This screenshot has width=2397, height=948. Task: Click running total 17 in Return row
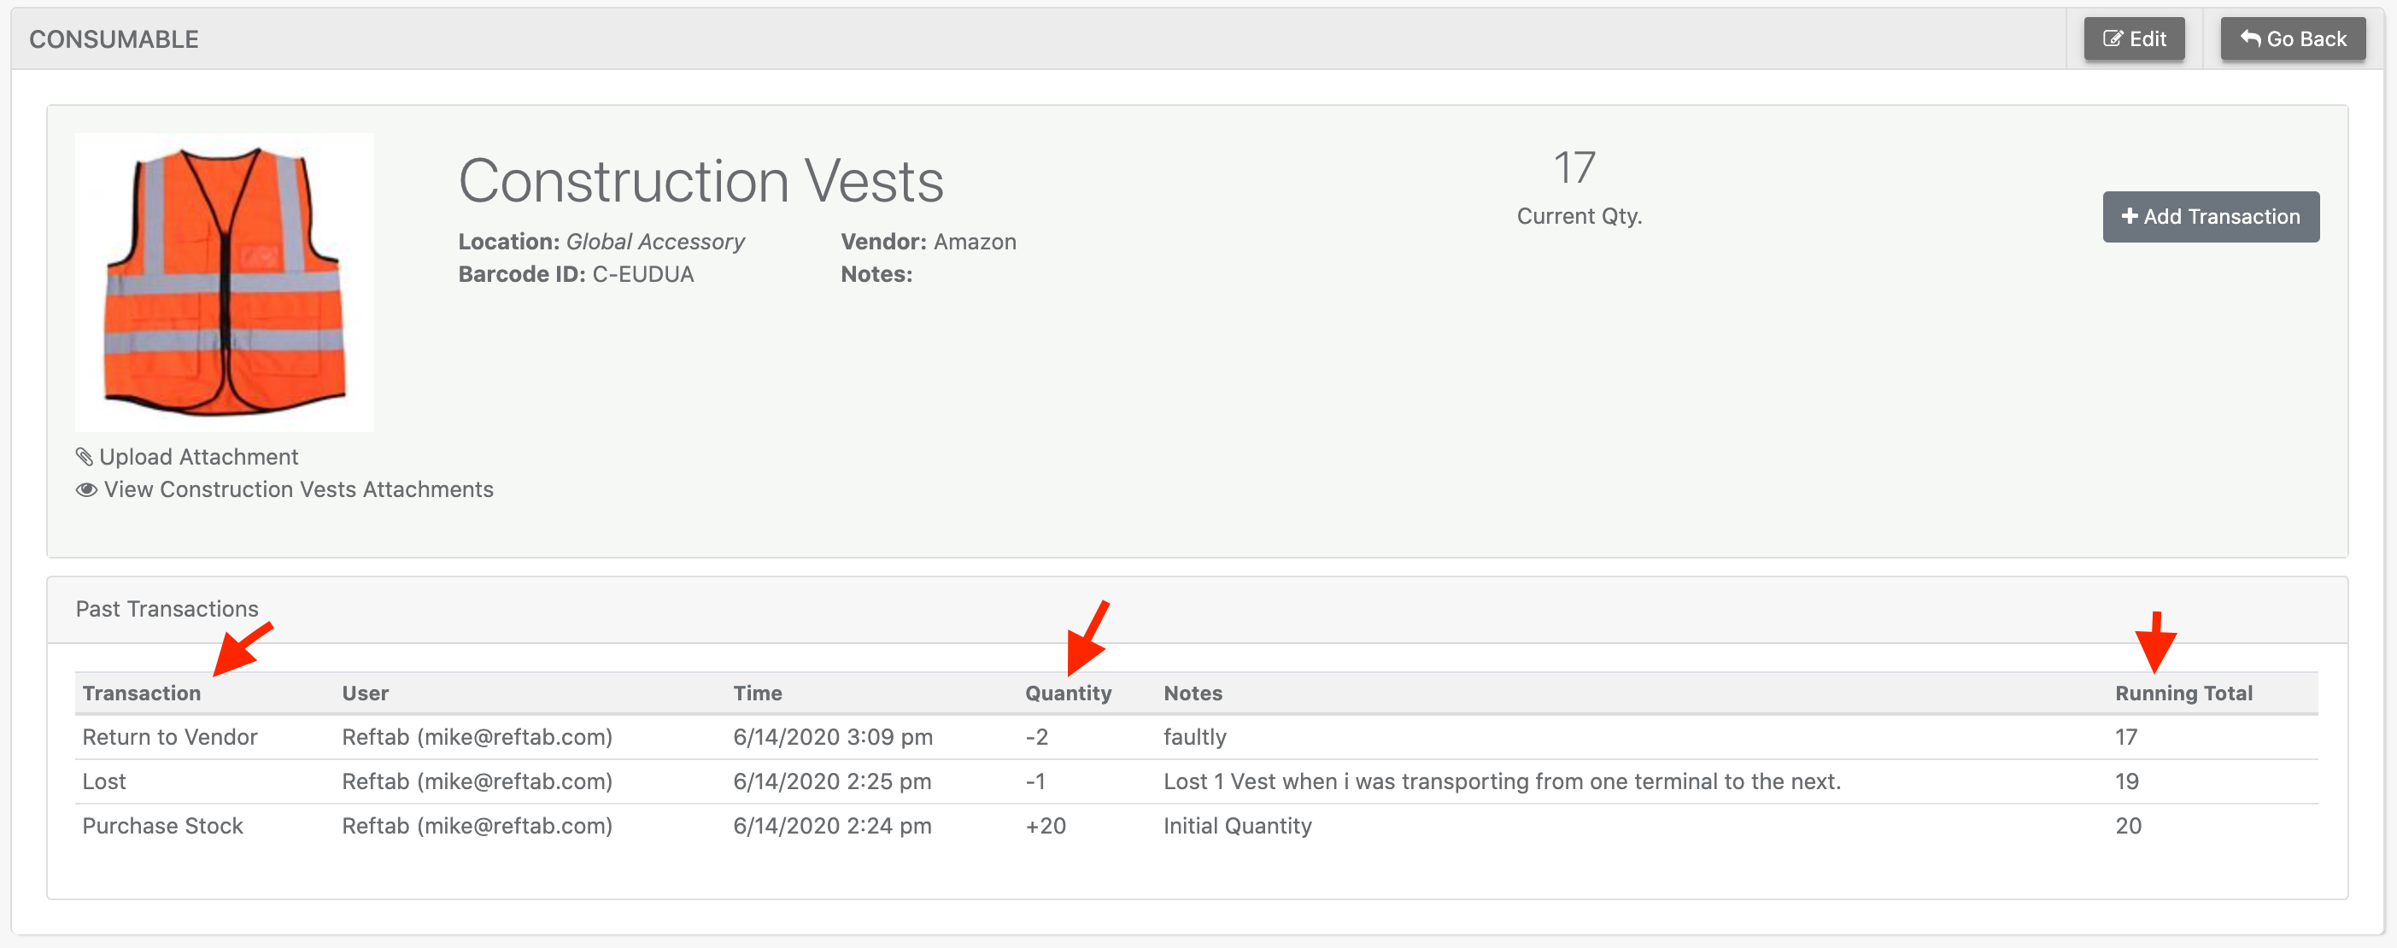[2125, 737]
